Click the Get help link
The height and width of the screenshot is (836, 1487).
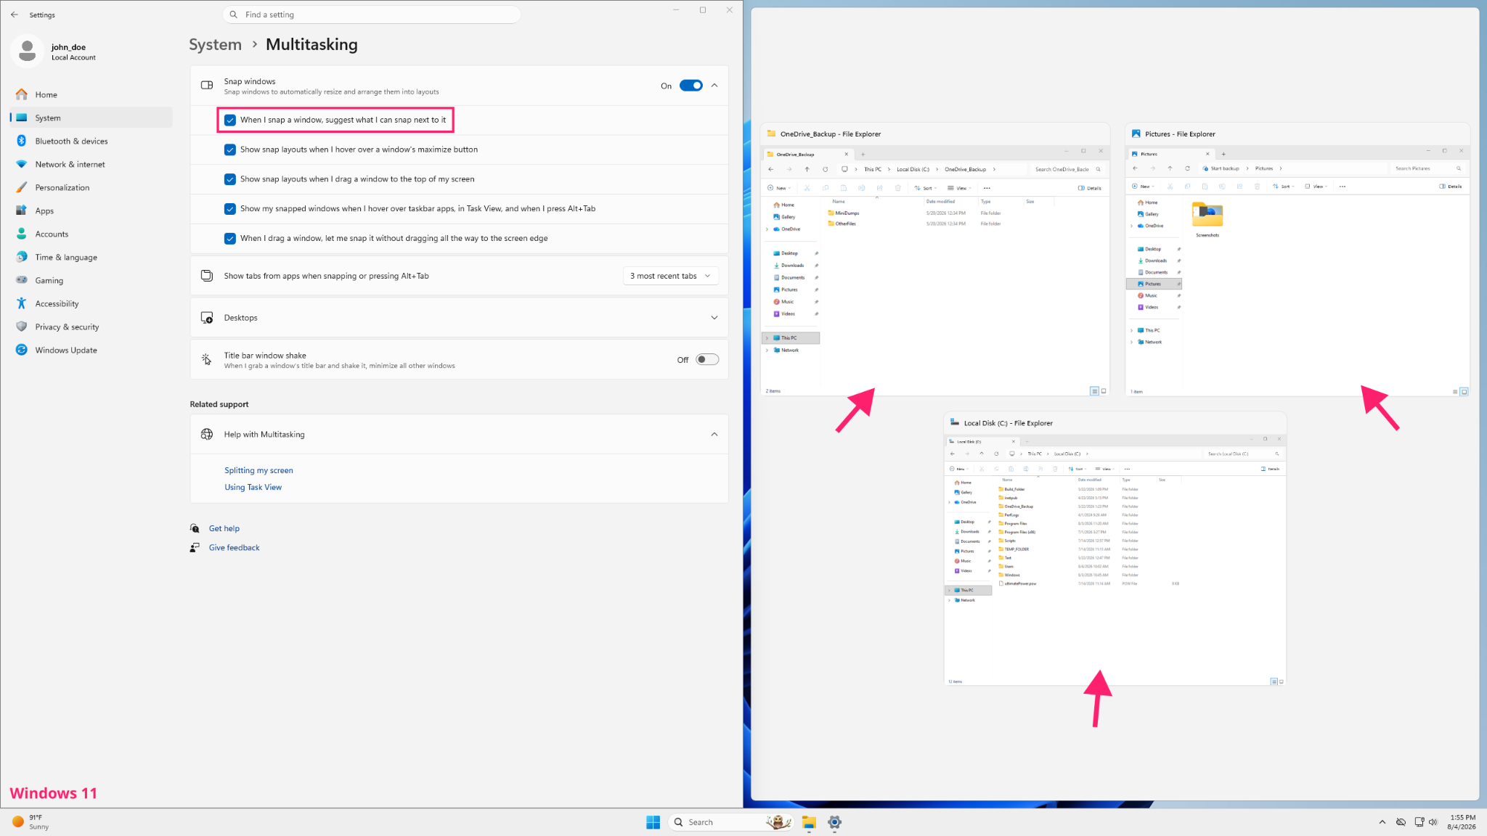pyautogui.click(x=224, y=528)
